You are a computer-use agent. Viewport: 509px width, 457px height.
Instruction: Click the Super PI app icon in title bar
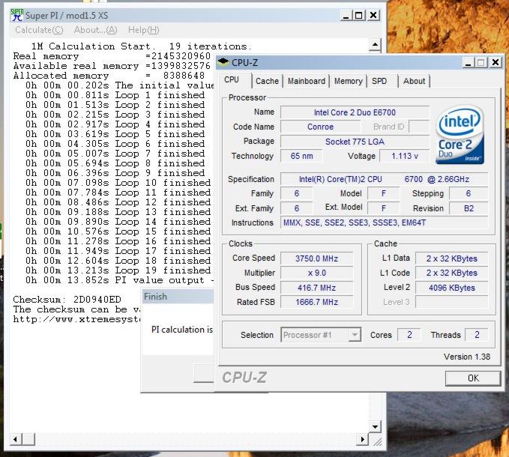[16, 14]
